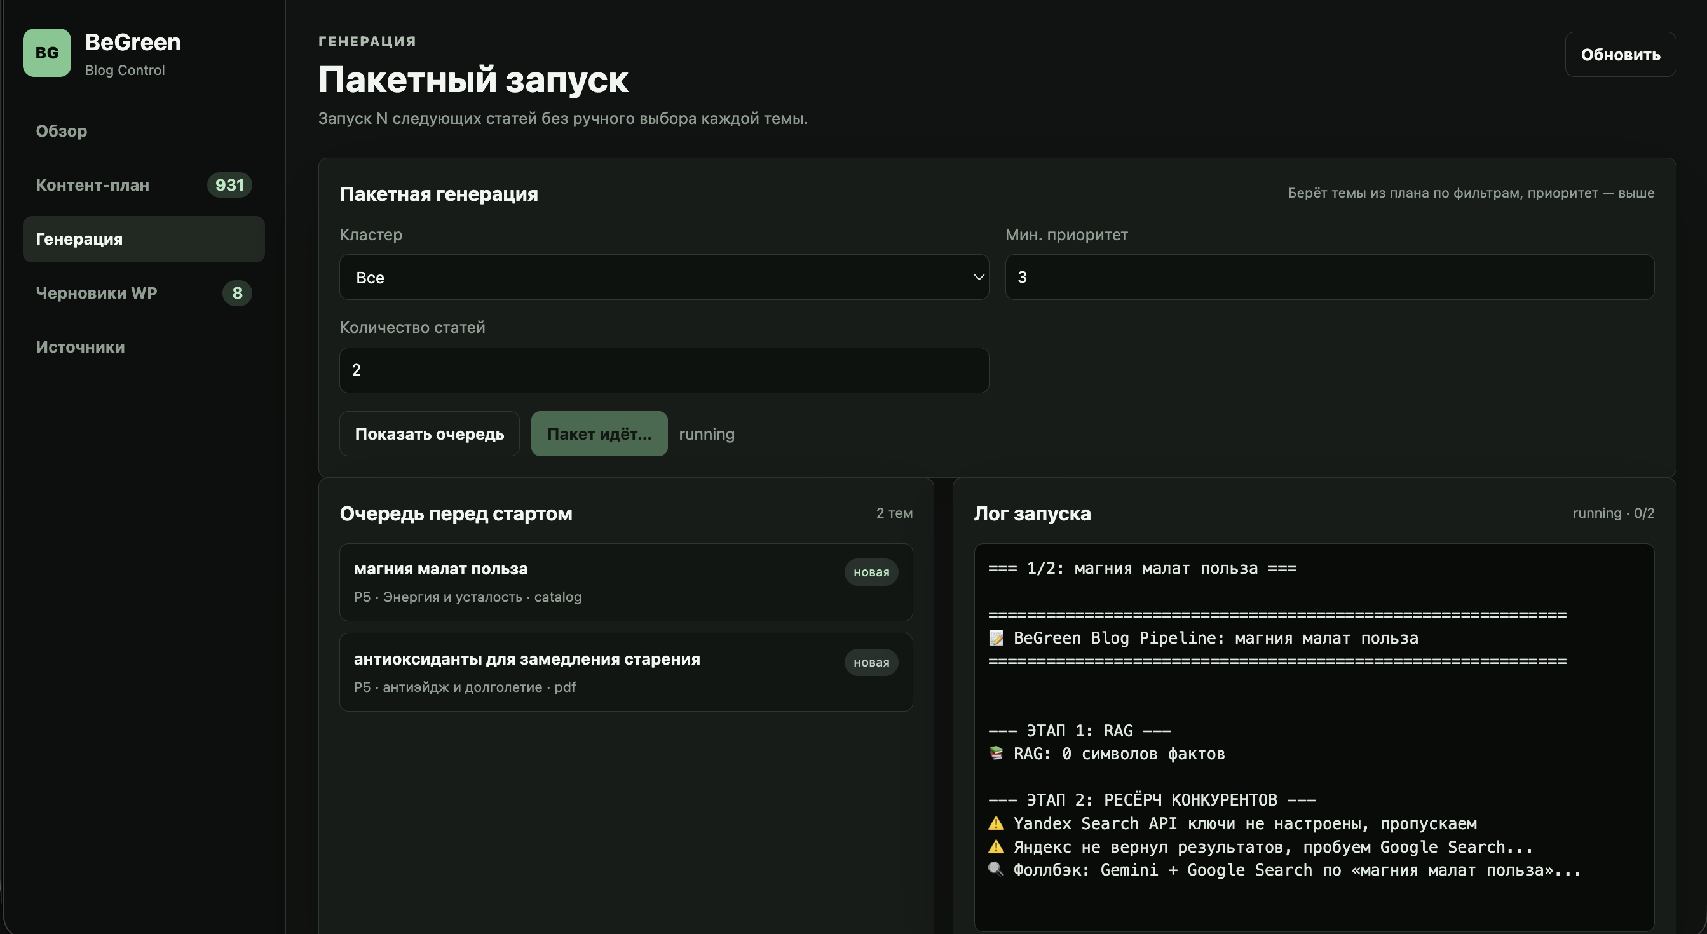The image size is (1707, 934).
Task: Click log line ЭТАП 2: РЕСЁРЧ КОНКУРЕНТОВ
Action: pyautogui.click(x=1152, y=800)
